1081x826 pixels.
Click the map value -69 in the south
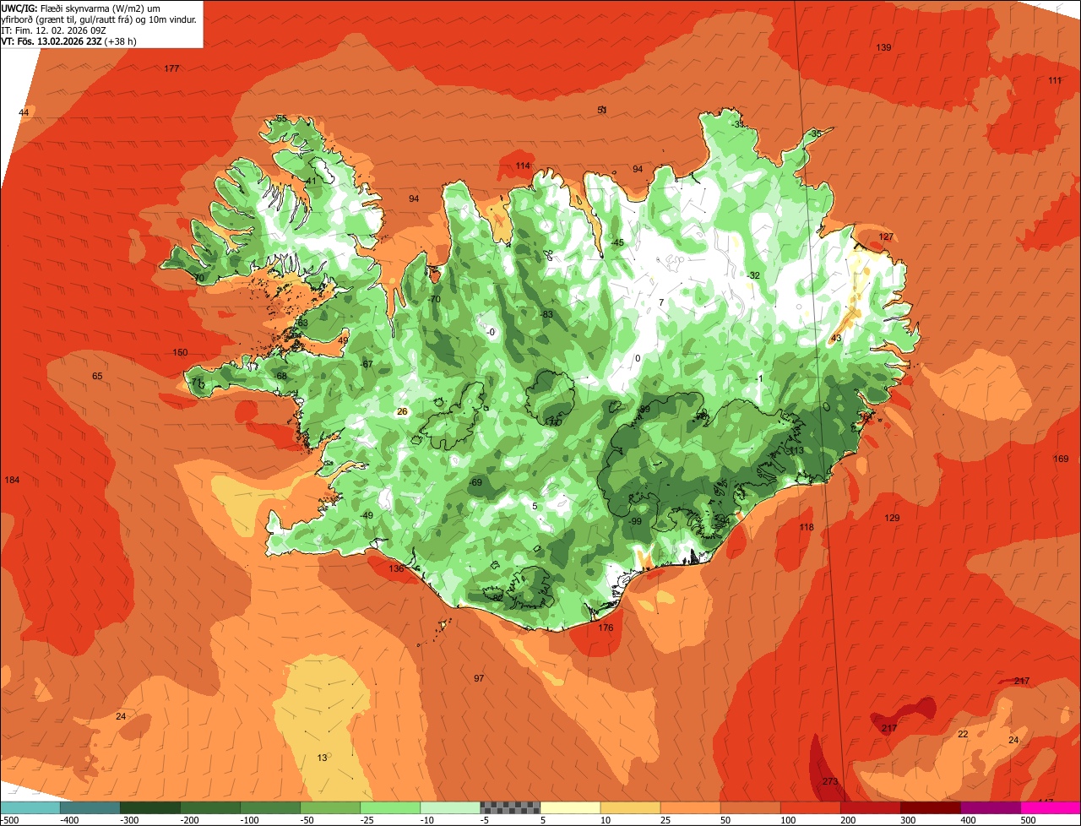tap(475, 482)
